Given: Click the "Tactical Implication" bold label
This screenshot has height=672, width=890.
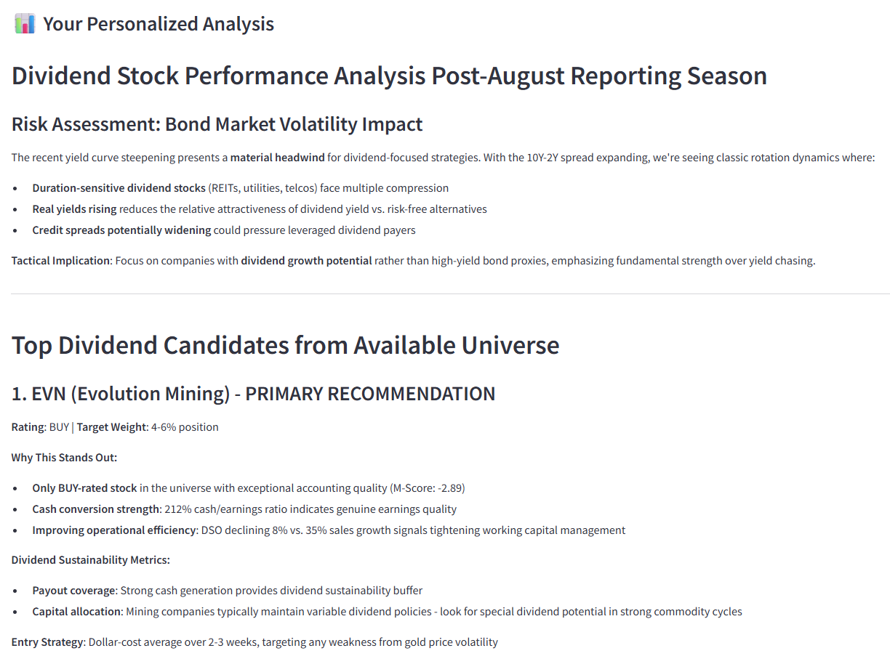Looking at the screenshot, I should (x=60, y=261).
